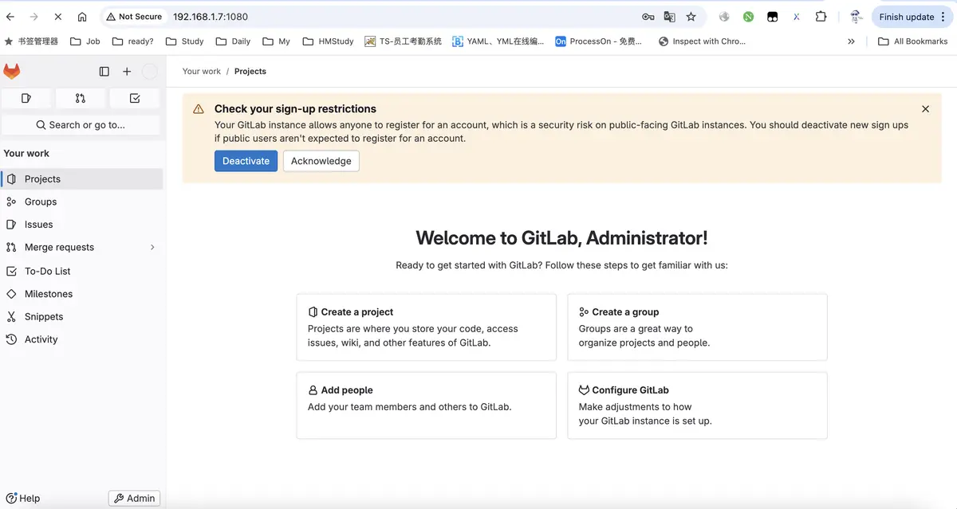
Task: Click the Search or go to field
Action: coord(81,125)
